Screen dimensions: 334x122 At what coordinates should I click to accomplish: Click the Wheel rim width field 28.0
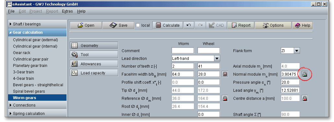coord(209,74)
